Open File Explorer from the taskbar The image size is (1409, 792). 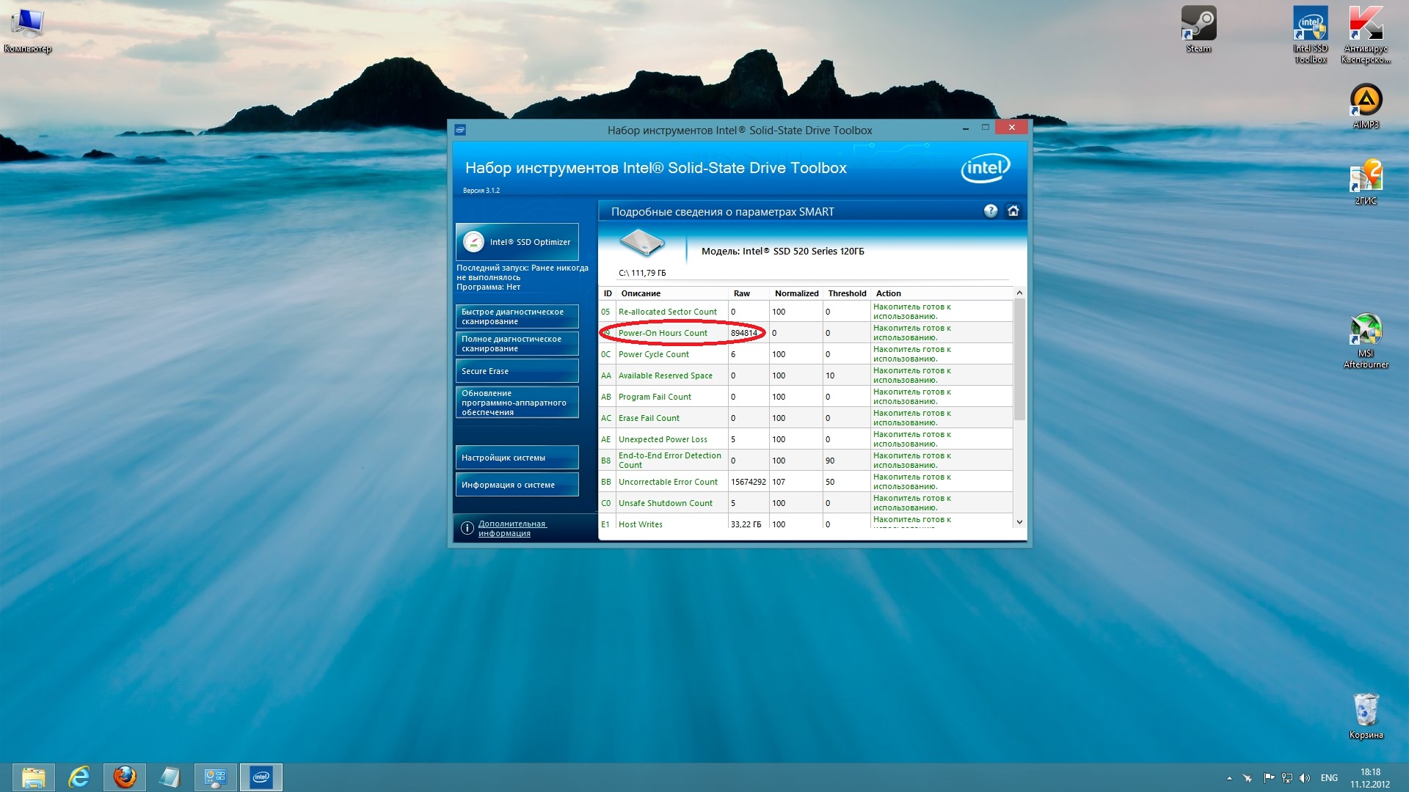[34, 777]
